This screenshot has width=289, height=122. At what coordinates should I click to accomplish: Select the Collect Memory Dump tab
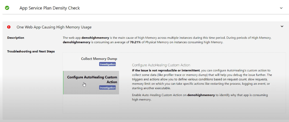click(99, 59)
